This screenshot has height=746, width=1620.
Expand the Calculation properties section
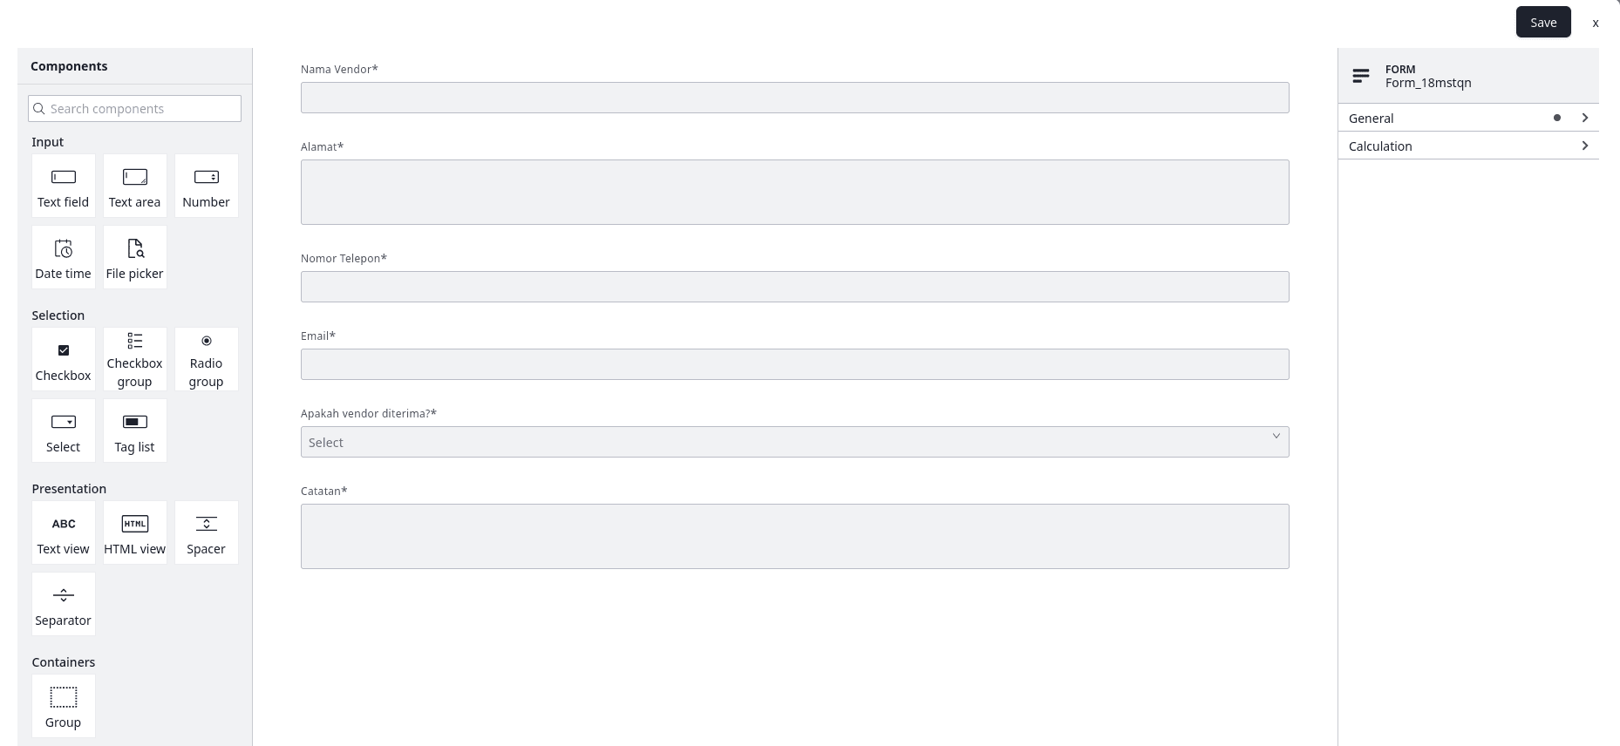click(x=1468, y=146)
